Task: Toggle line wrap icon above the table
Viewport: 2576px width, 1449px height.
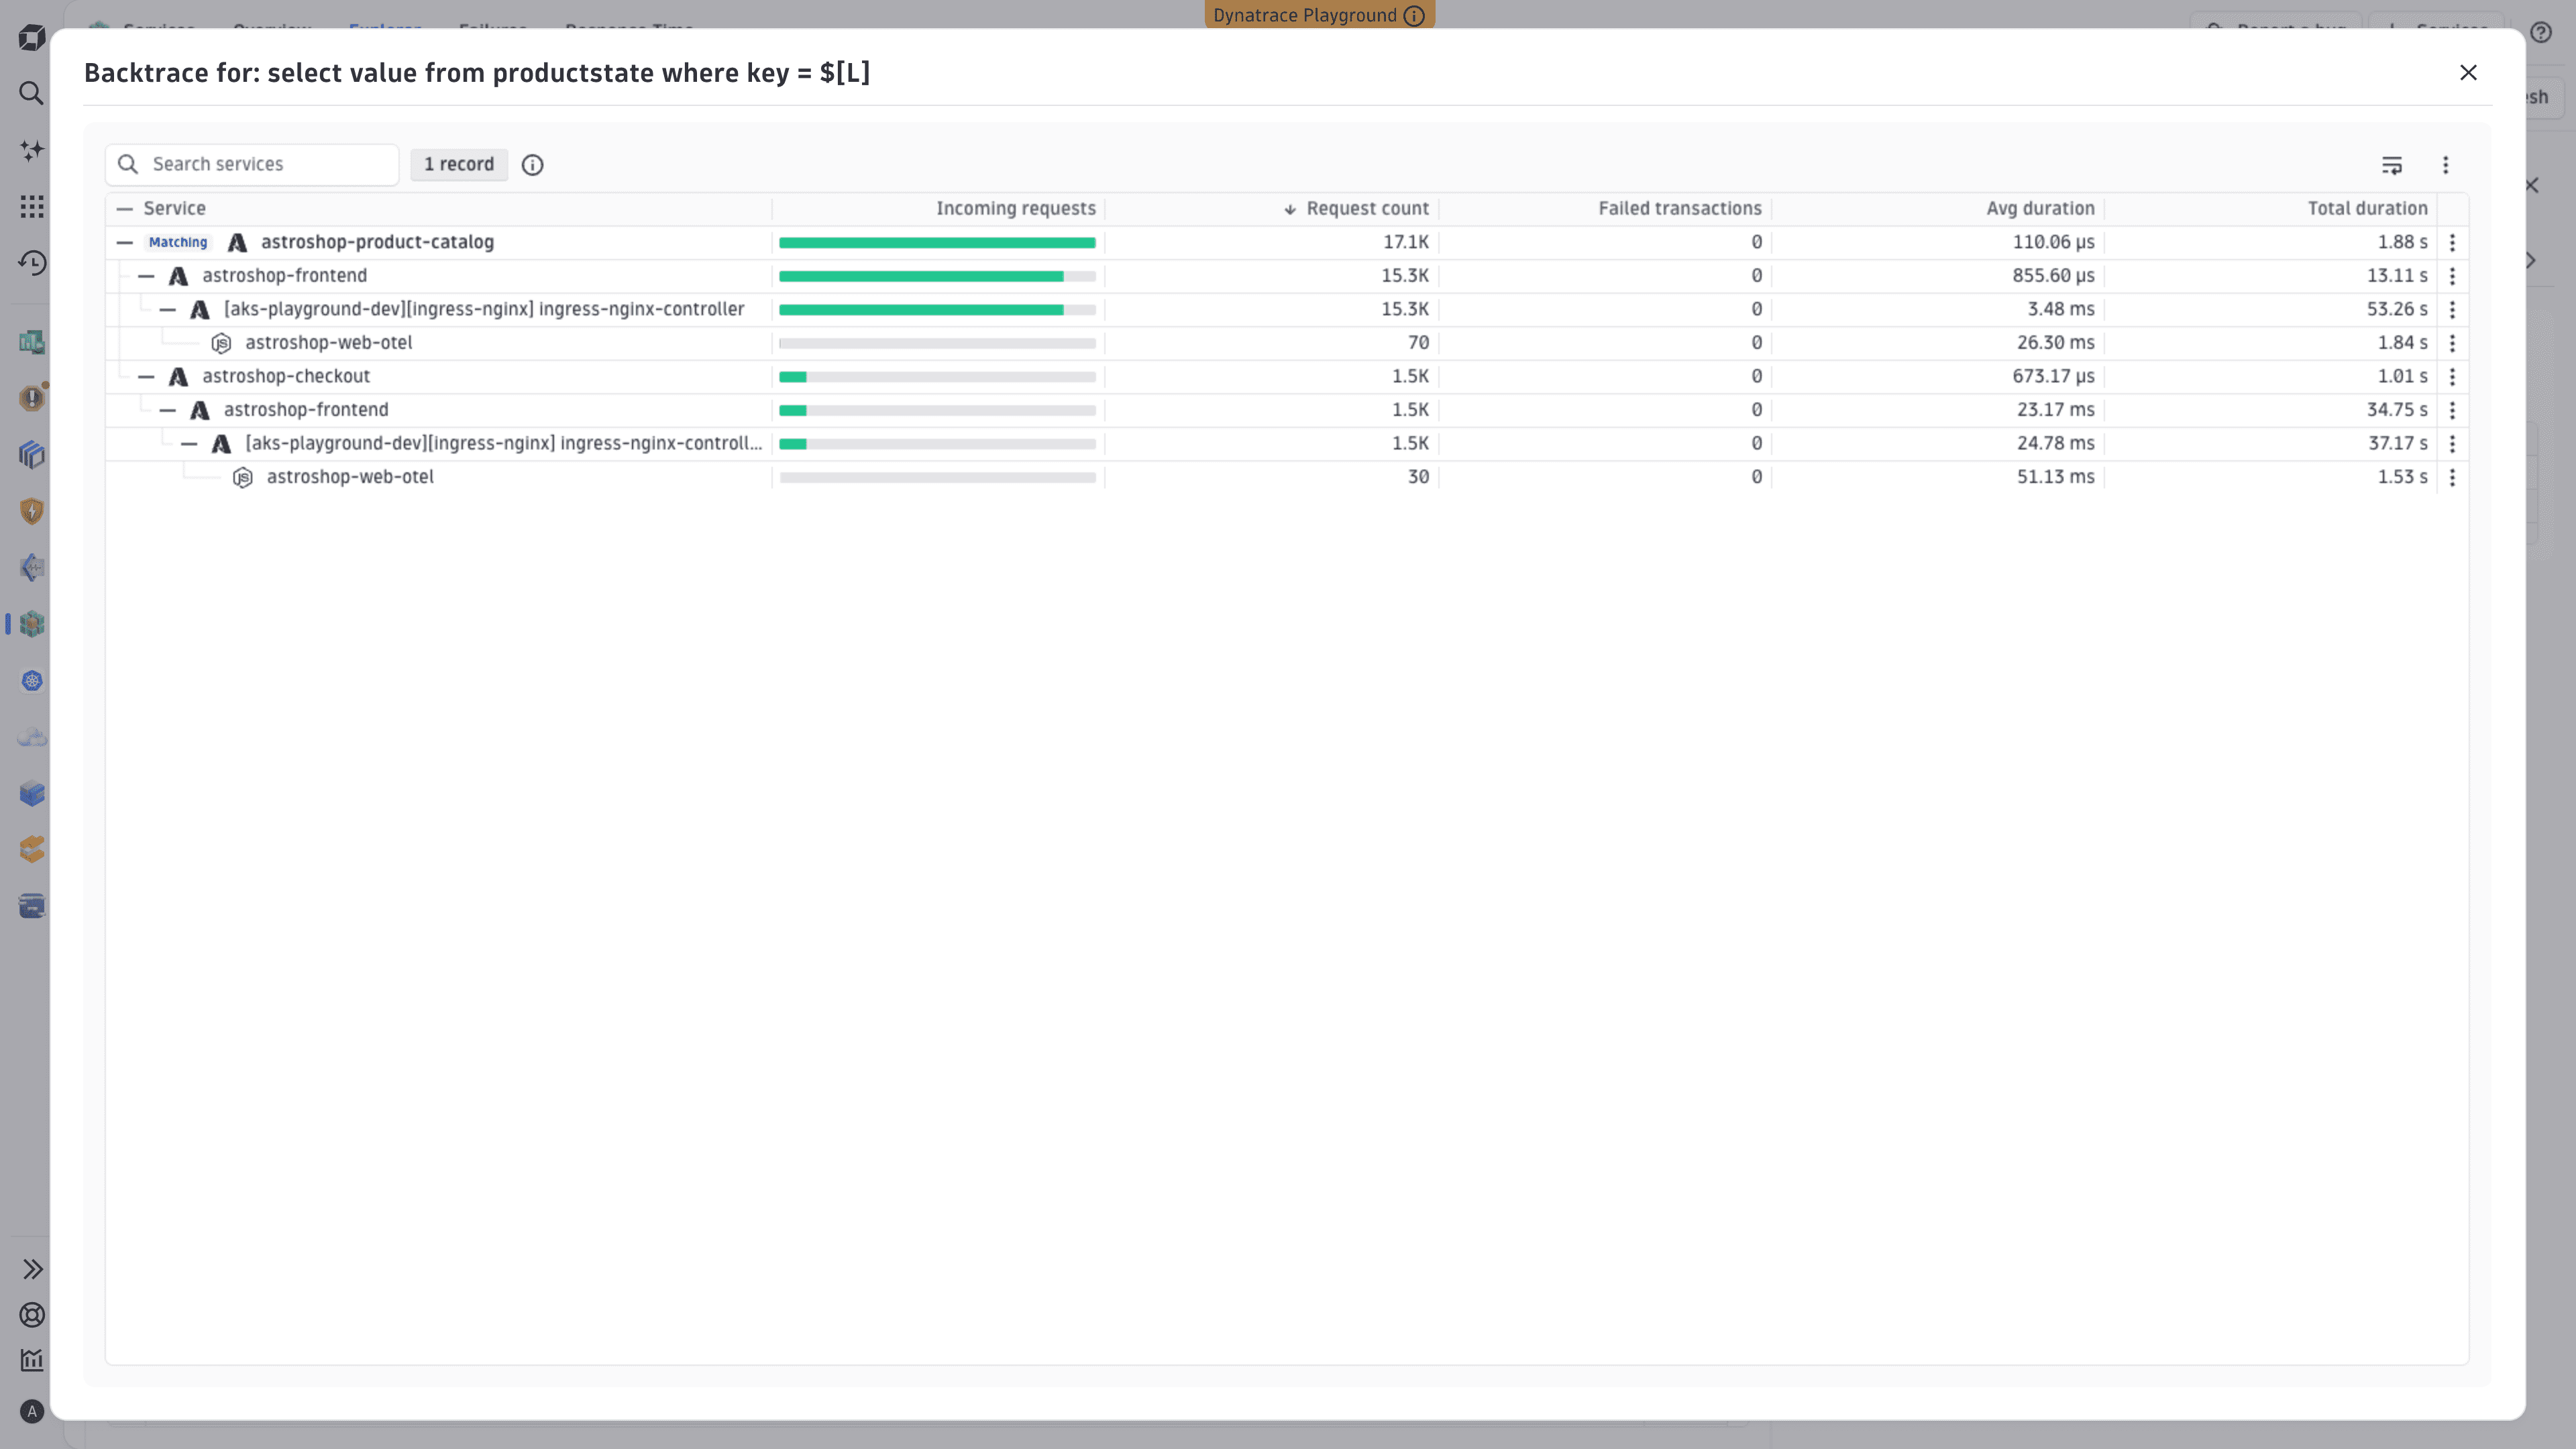Action: coord(2392,165)
